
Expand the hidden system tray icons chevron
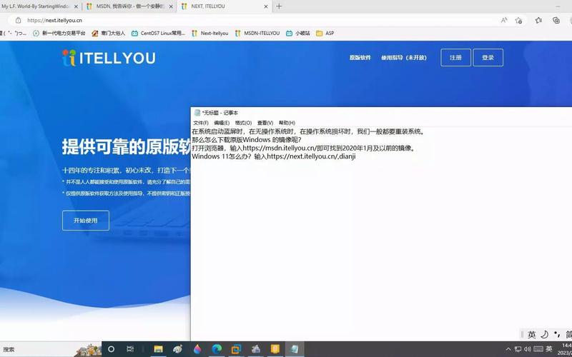pyautogui.click(x=508, y=349)
